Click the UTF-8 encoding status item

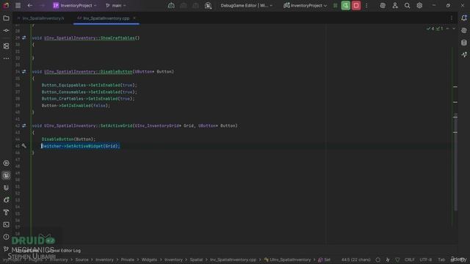tap(426, 260)
